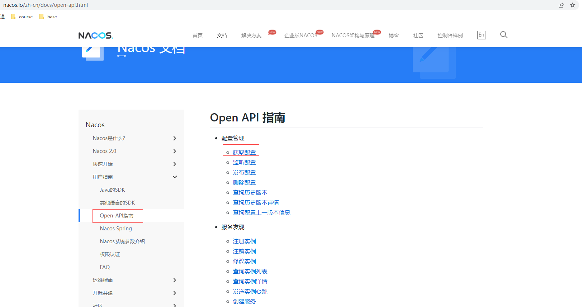Open 解决方案 in top navigation
The height and width of the screenshot is (307, 582).
[x=251, y=35]
